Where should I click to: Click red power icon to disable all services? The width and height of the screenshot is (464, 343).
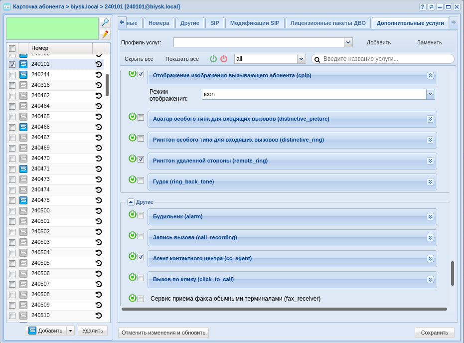coord(224,59)
